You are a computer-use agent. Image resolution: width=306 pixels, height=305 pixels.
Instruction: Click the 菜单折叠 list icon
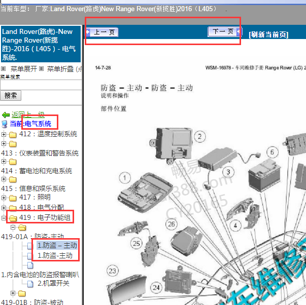point(41,68)
